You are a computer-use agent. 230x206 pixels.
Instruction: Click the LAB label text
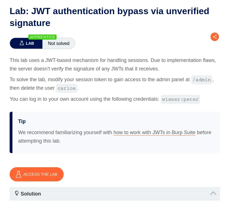30,43
